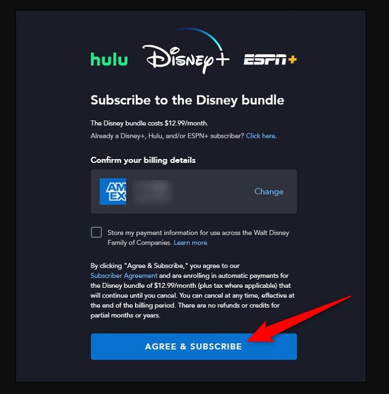389x394 pixels.
Task: Click the 'Family of Companies' text line
Action: point(139,243)
